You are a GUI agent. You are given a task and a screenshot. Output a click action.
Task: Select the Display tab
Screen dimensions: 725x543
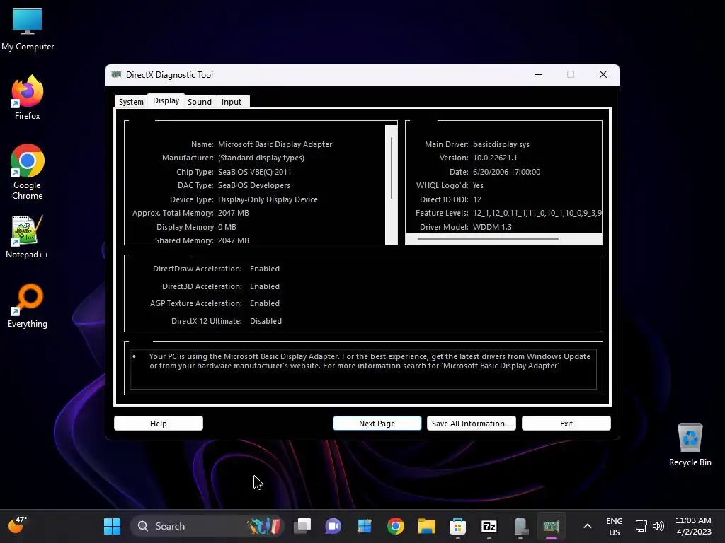click(x=166, y=100)
